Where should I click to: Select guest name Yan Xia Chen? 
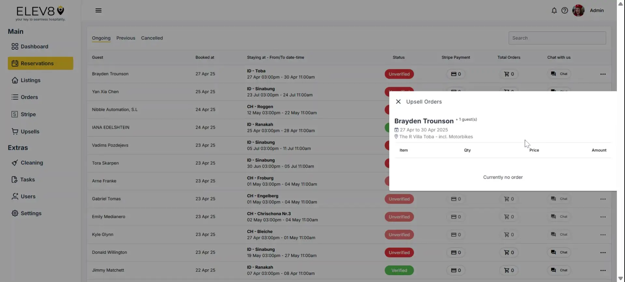click(105, 92)
